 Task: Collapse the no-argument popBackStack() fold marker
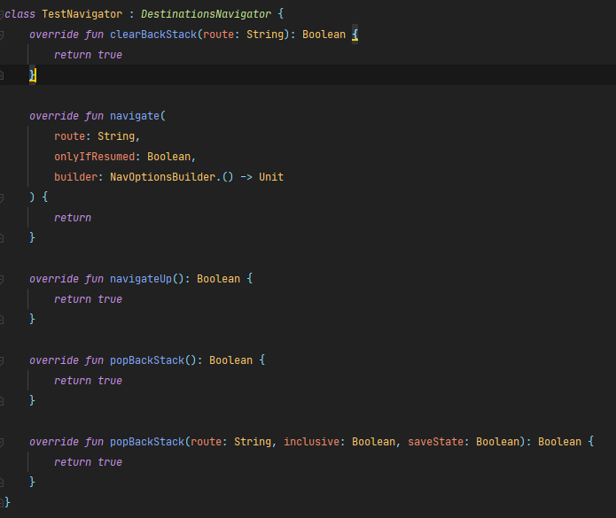click(x=2, y=361)
